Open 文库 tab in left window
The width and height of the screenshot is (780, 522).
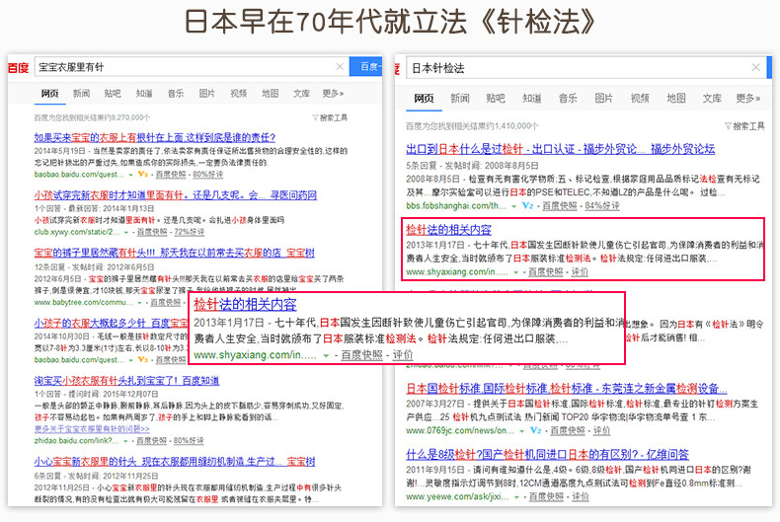coord(301,94)
